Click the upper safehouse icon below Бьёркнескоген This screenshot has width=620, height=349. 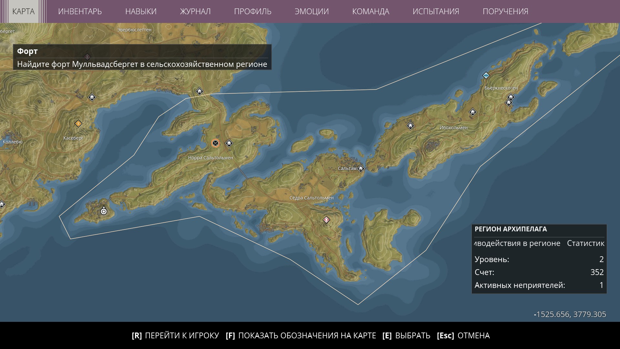coord(511,97)
